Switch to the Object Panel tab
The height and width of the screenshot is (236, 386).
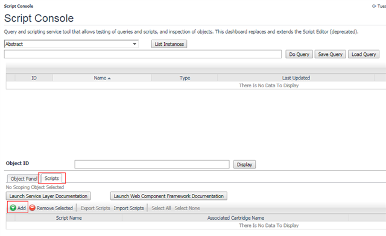coord(24,178)
